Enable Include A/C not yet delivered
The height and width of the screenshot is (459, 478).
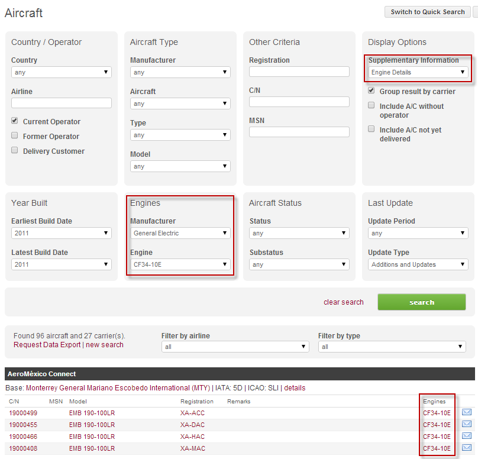tap(372, 129)
